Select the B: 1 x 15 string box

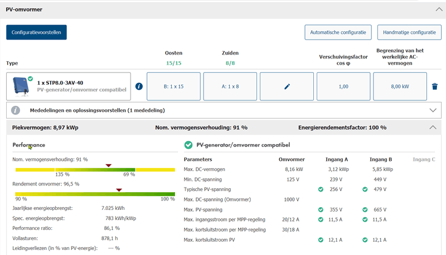click(173, 86)
